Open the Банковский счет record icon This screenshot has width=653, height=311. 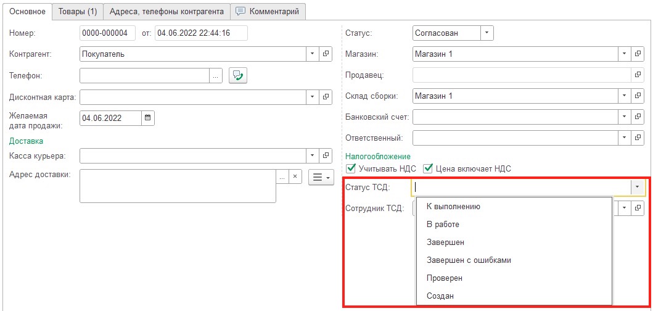click(637, 116)
